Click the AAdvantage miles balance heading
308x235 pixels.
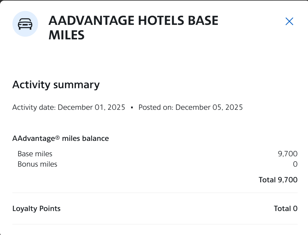(x=61, y=138)
